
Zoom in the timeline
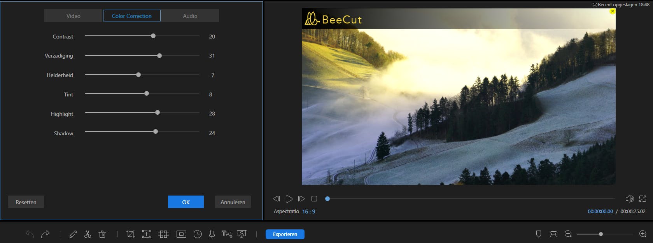(643, 234)
